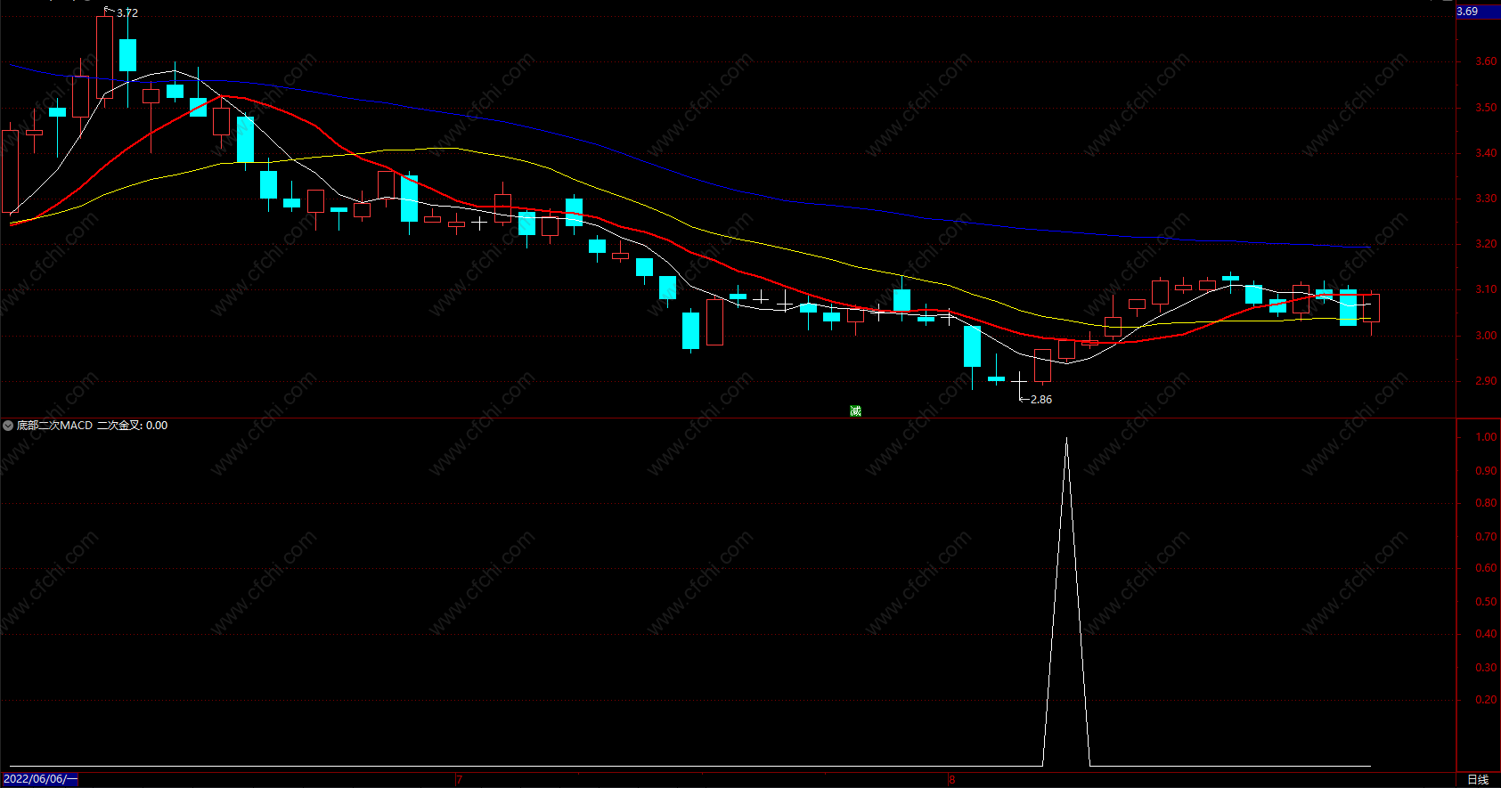The height and width of the screenshot is (788, 1501).
Task: Click the green 减 marker icon
Action: tap(855, 410)
